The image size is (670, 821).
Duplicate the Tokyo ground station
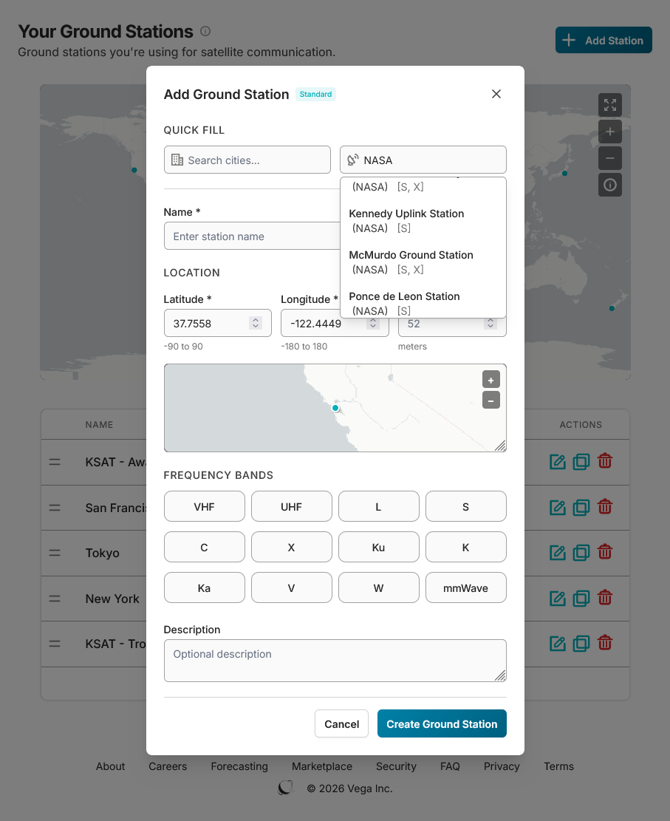click(x=581, y=553)
